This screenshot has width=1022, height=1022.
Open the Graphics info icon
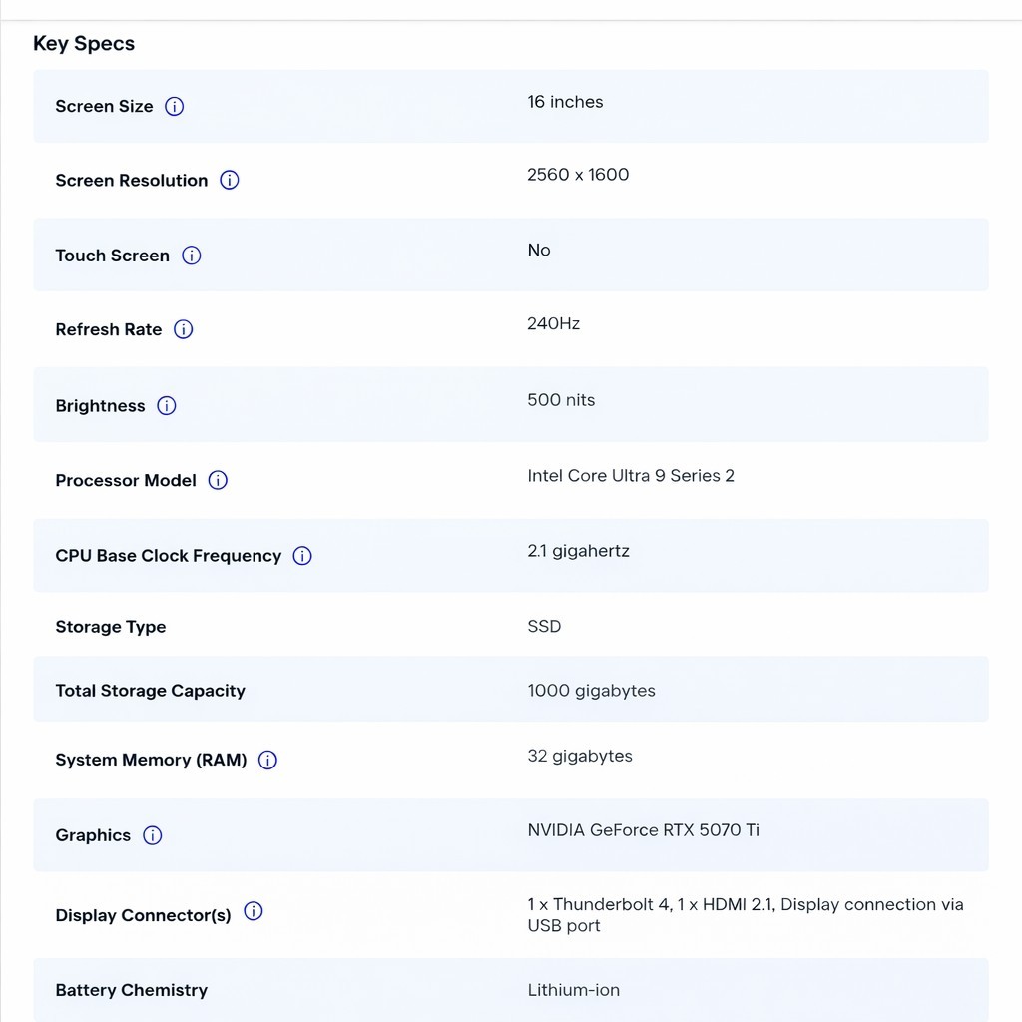(x=153, y=835)
